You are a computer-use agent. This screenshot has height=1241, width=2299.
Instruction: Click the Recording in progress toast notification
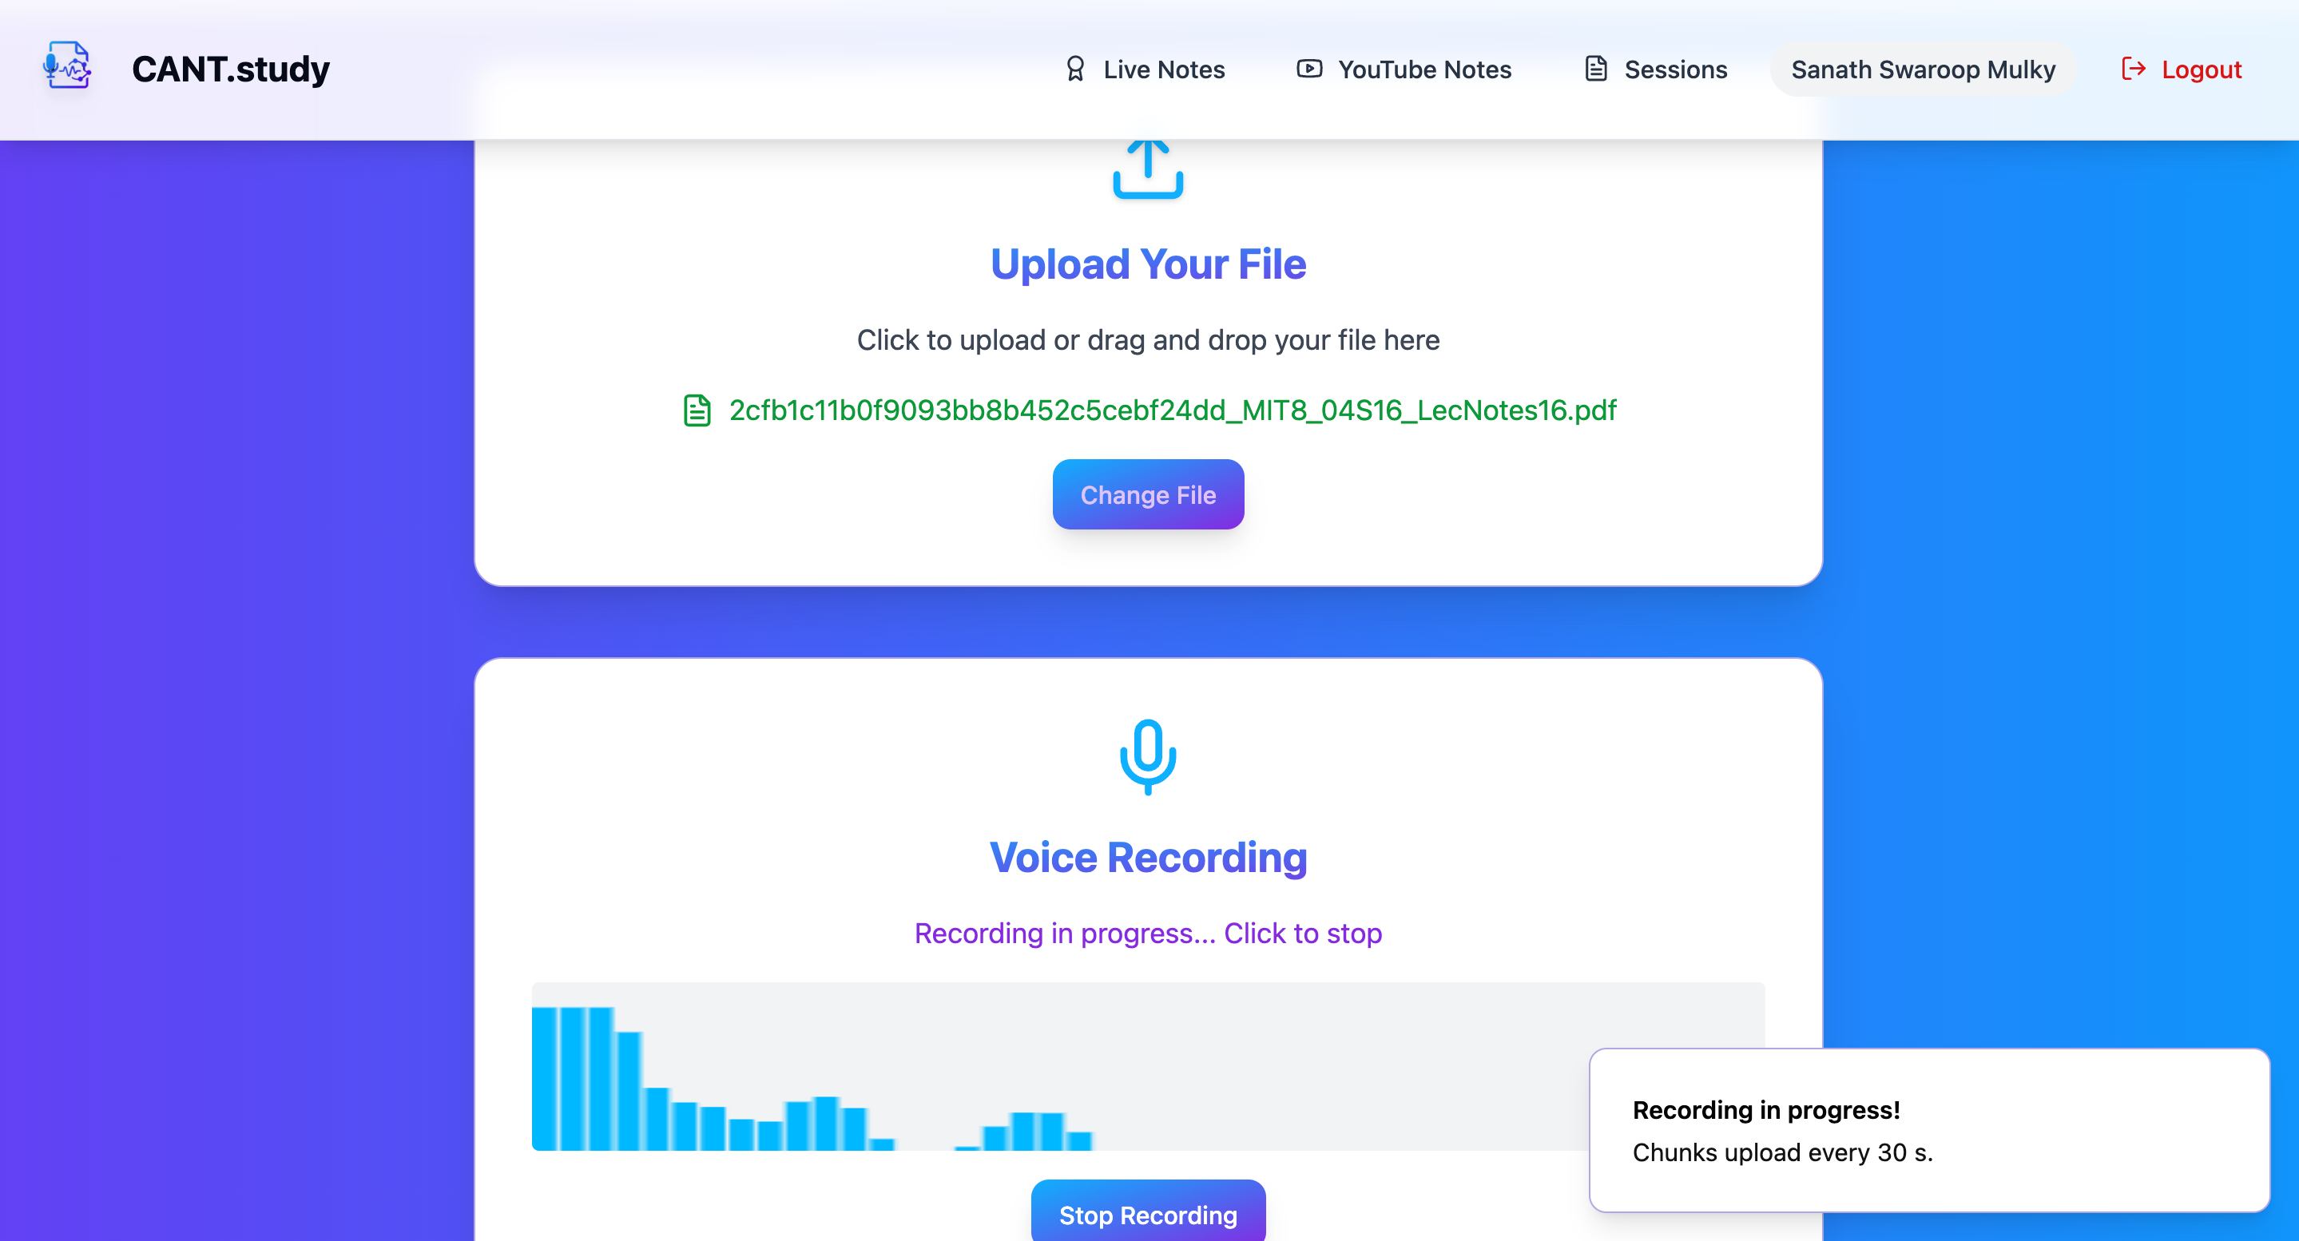coord(1928,1130)
